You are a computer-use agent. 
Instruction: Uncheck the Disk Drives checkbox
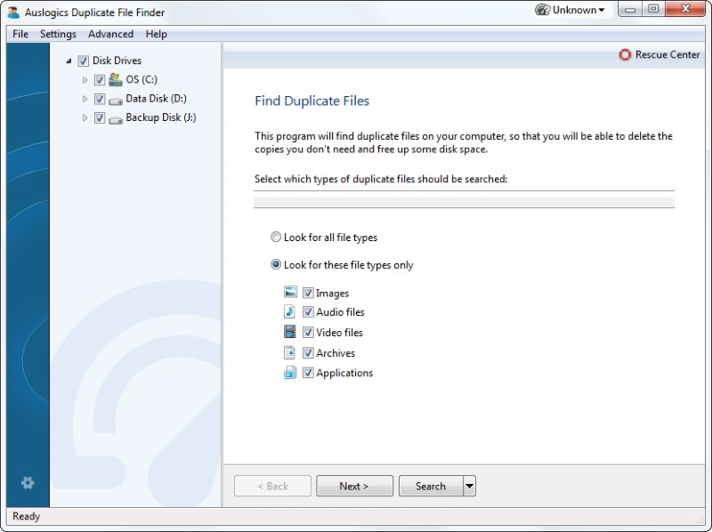[83, 60]
